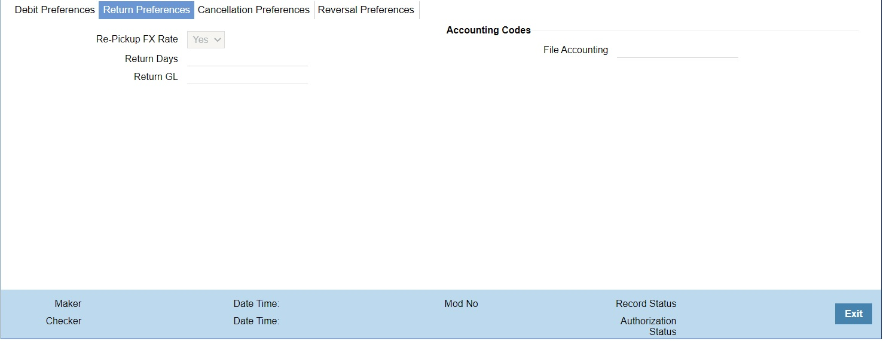Click the Return Days input field

(x=247, y=59)
